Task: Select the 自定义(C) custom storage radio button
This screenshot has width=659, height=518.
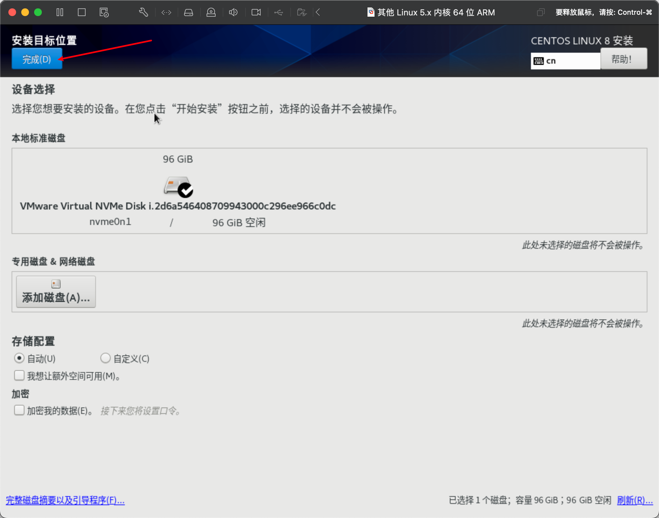Action: [x=105, y=358]
